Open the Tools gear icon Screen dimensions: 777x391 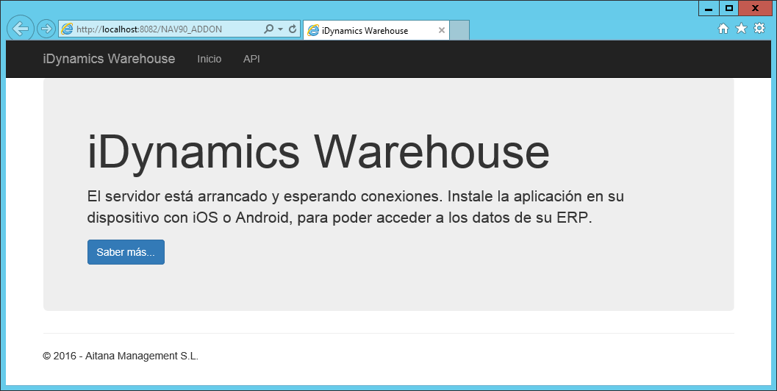coord(759,28)
